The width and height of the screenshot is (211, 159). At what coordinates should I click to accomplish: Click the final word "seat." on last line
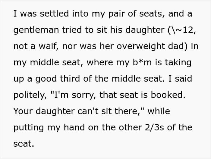24,144
